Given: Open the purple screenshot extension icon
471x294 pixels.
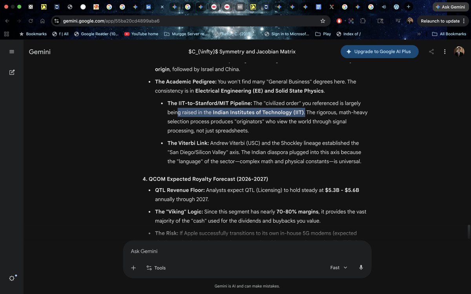Looking at the screenshot, I should click(351, 21).
